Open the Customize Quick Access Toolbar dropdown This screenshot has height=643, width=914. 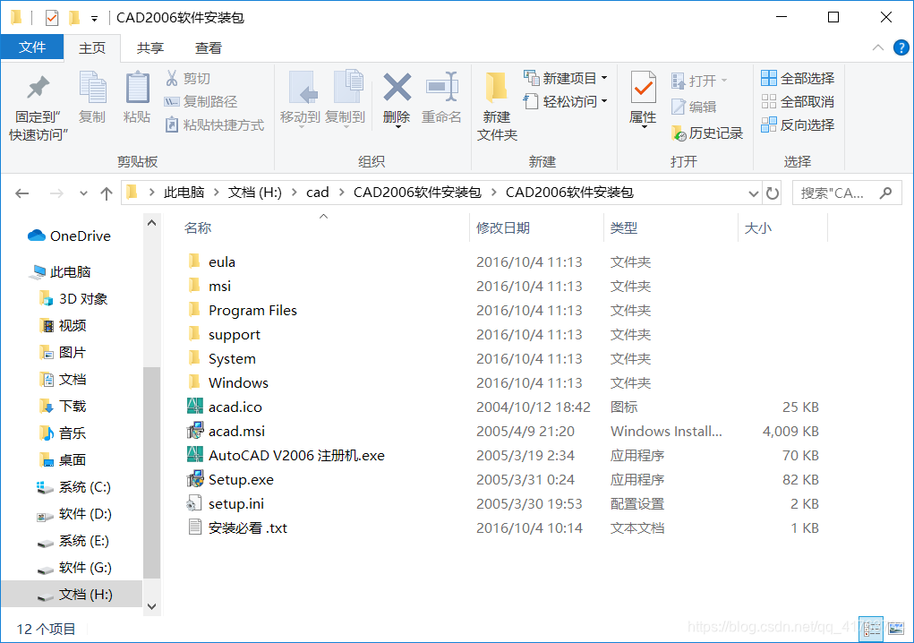click(94, 19)
